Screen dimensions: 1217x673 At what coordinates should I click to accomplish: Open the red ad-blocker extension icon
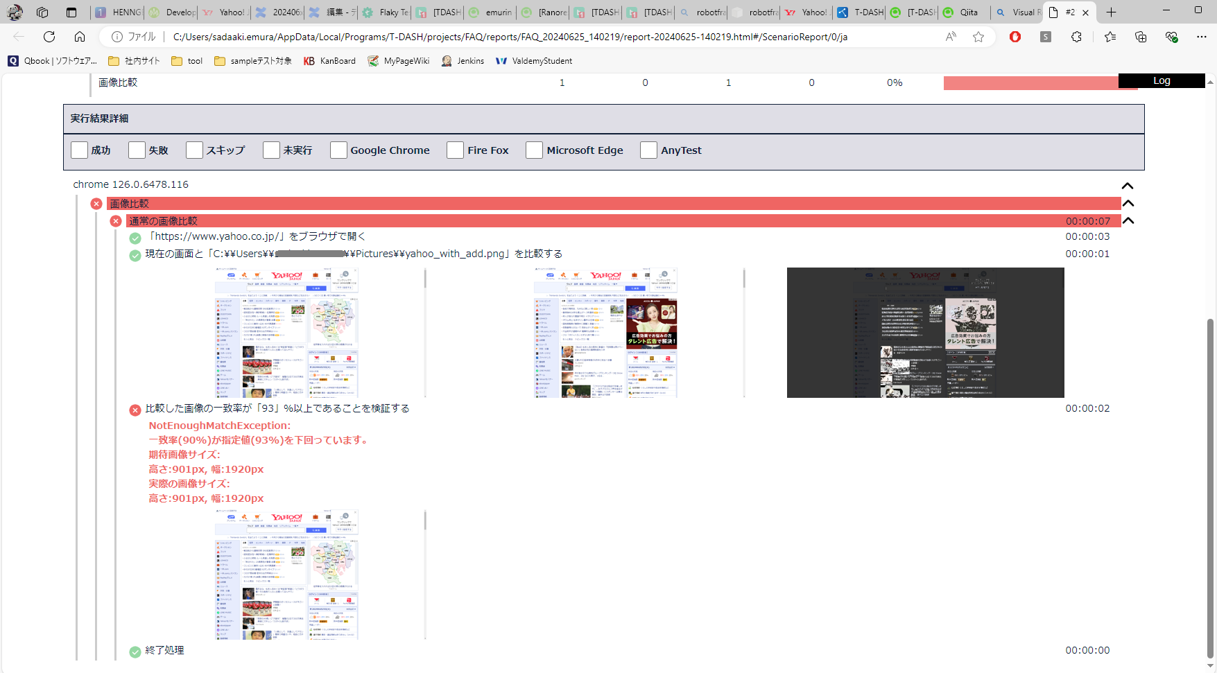coord(1015,37)
